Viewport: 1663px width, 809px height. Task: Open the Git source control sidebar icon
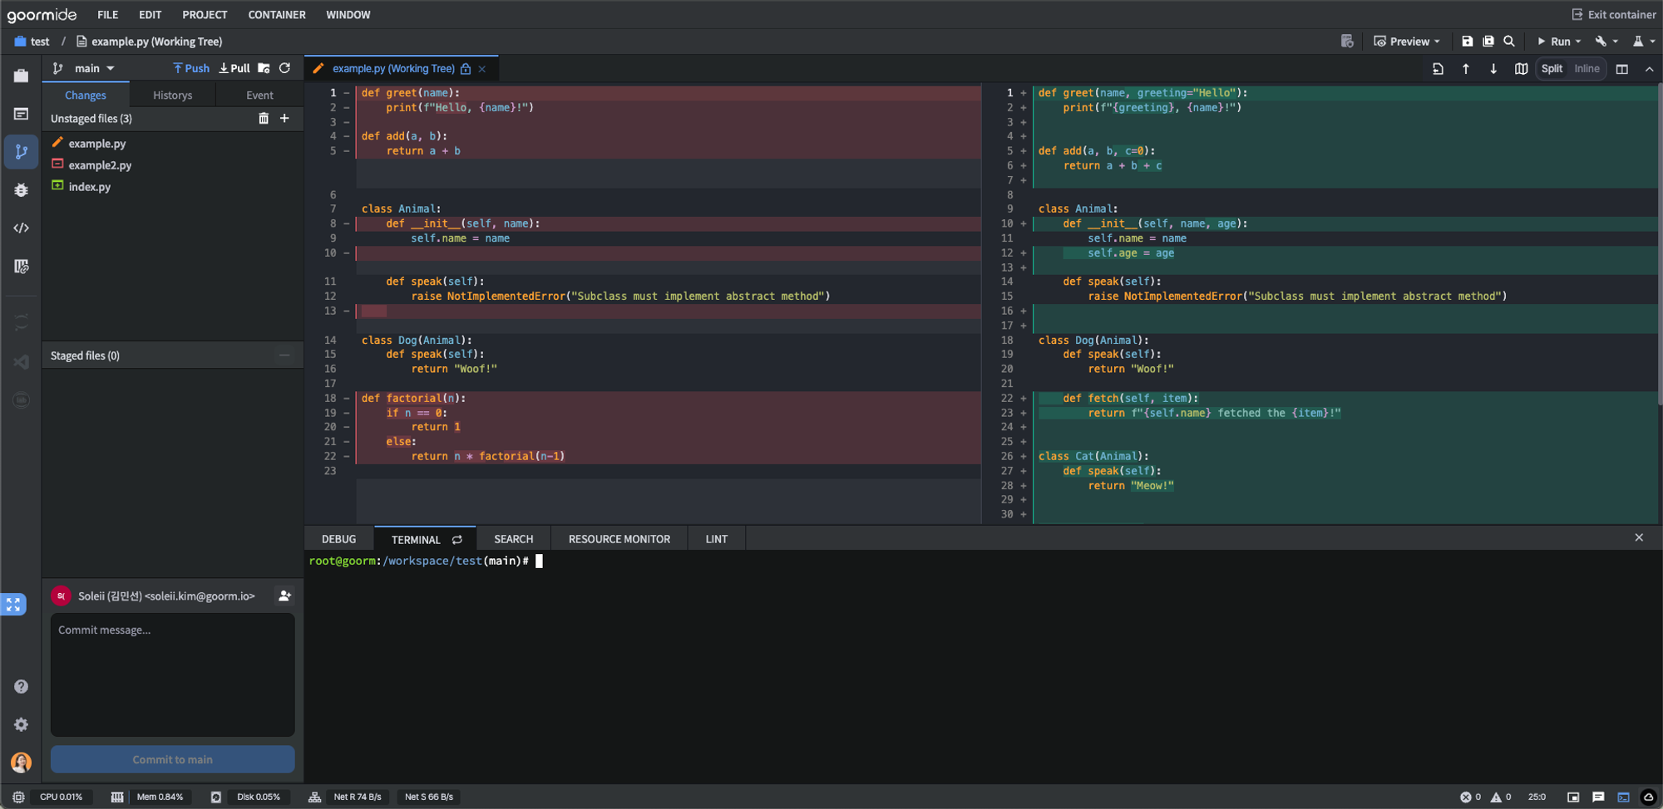click(21, 152)
